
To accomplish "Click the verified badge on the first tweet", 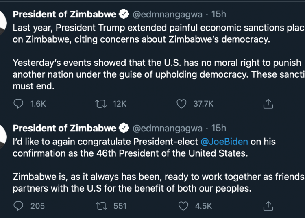I will point(124,15).
